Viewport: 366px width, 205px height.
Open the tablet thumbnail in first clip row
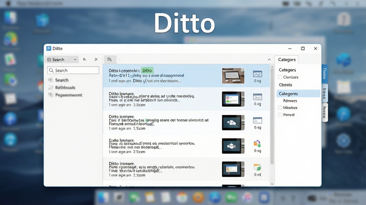click(233, 76)
